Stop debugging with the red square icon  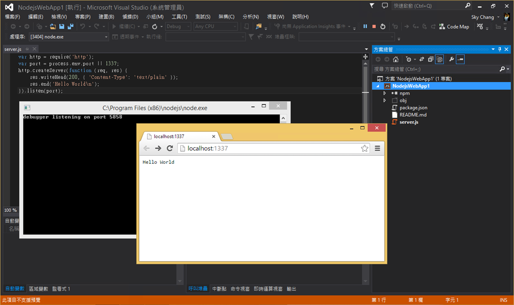point(374,27)
